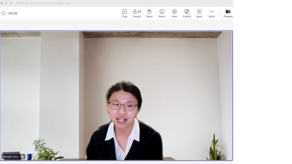Launch Copilot in the meeting
This screenshot has width=292, height=164.
coord(187,13)
